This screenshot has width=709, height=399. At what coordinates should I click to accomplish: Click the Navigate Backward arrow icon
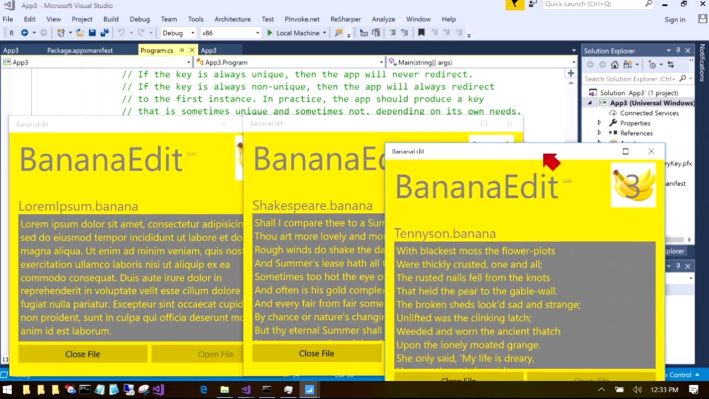click(x=24, y=33)
